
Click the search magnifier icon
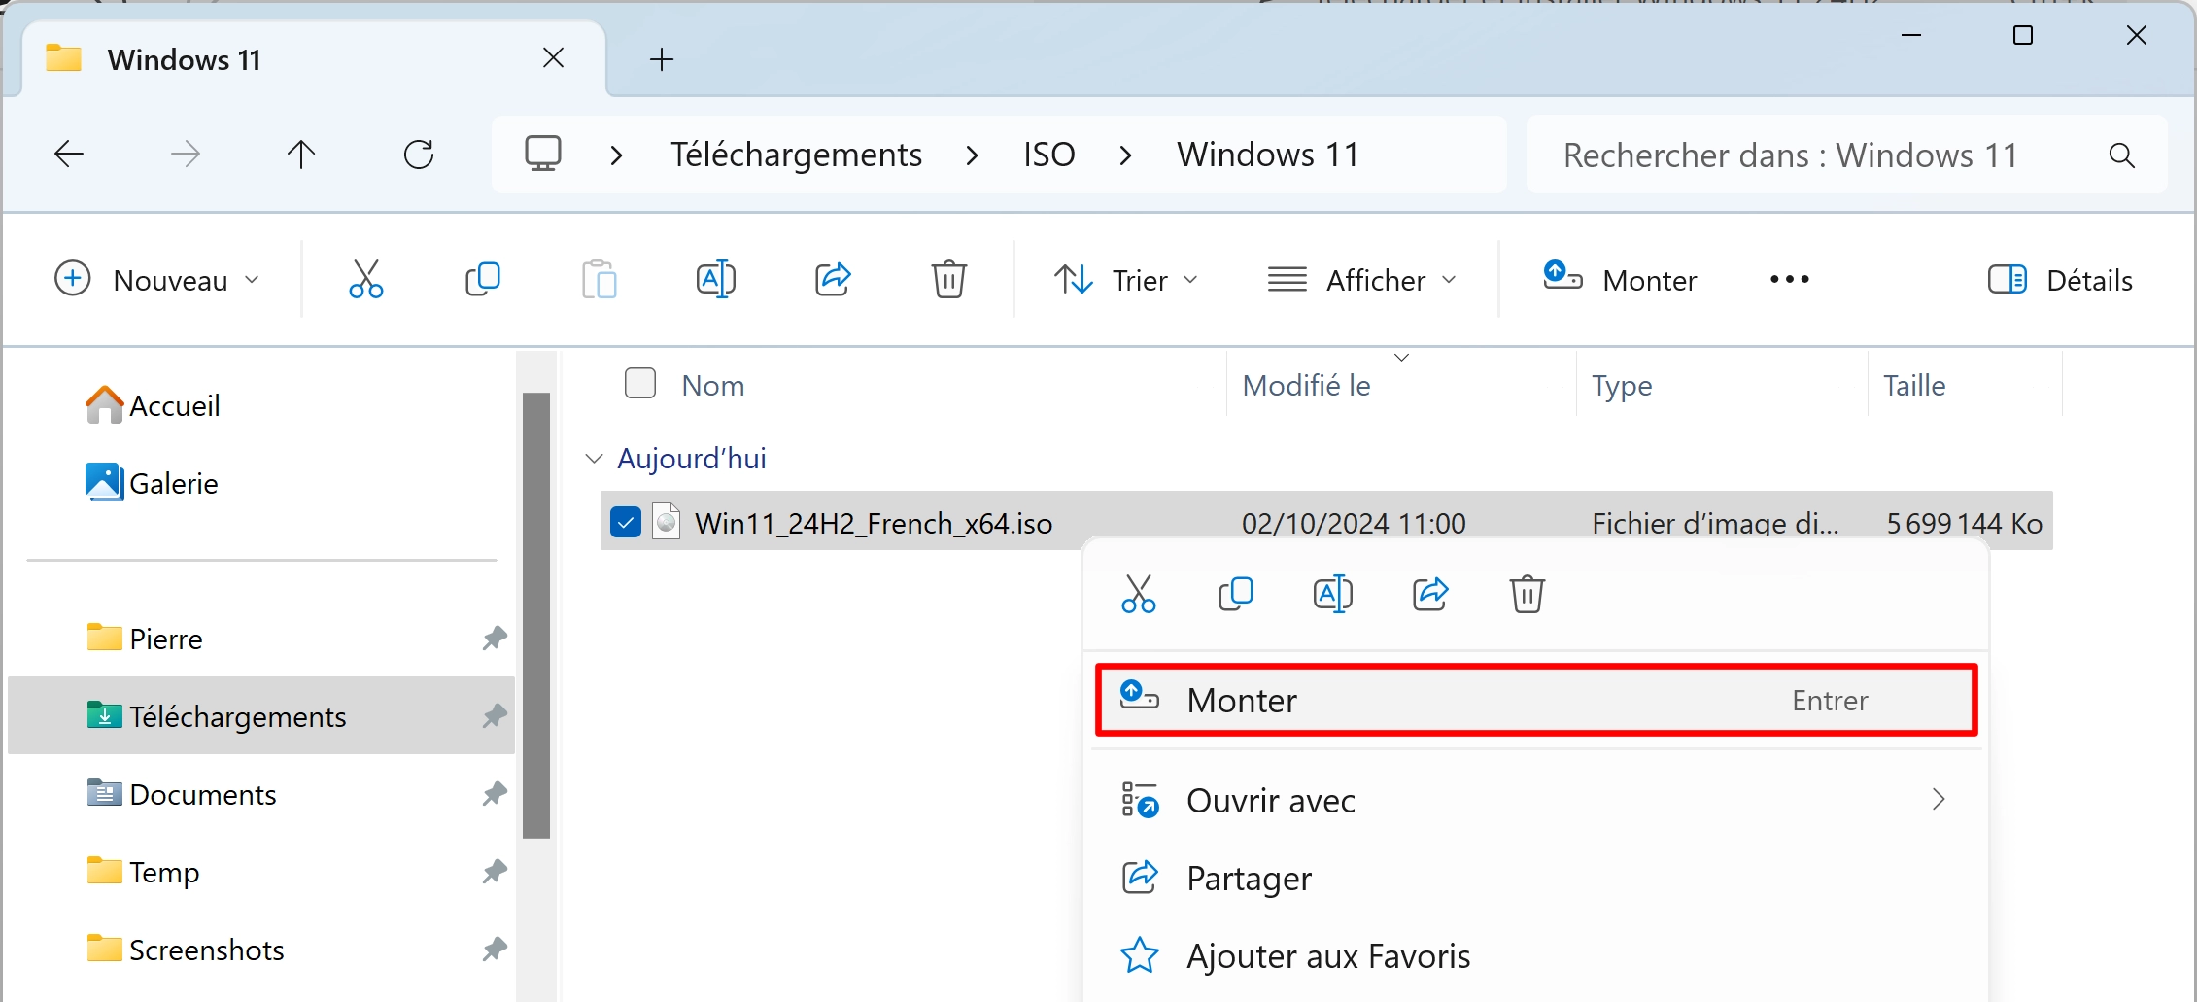(x=2122, y=155)
